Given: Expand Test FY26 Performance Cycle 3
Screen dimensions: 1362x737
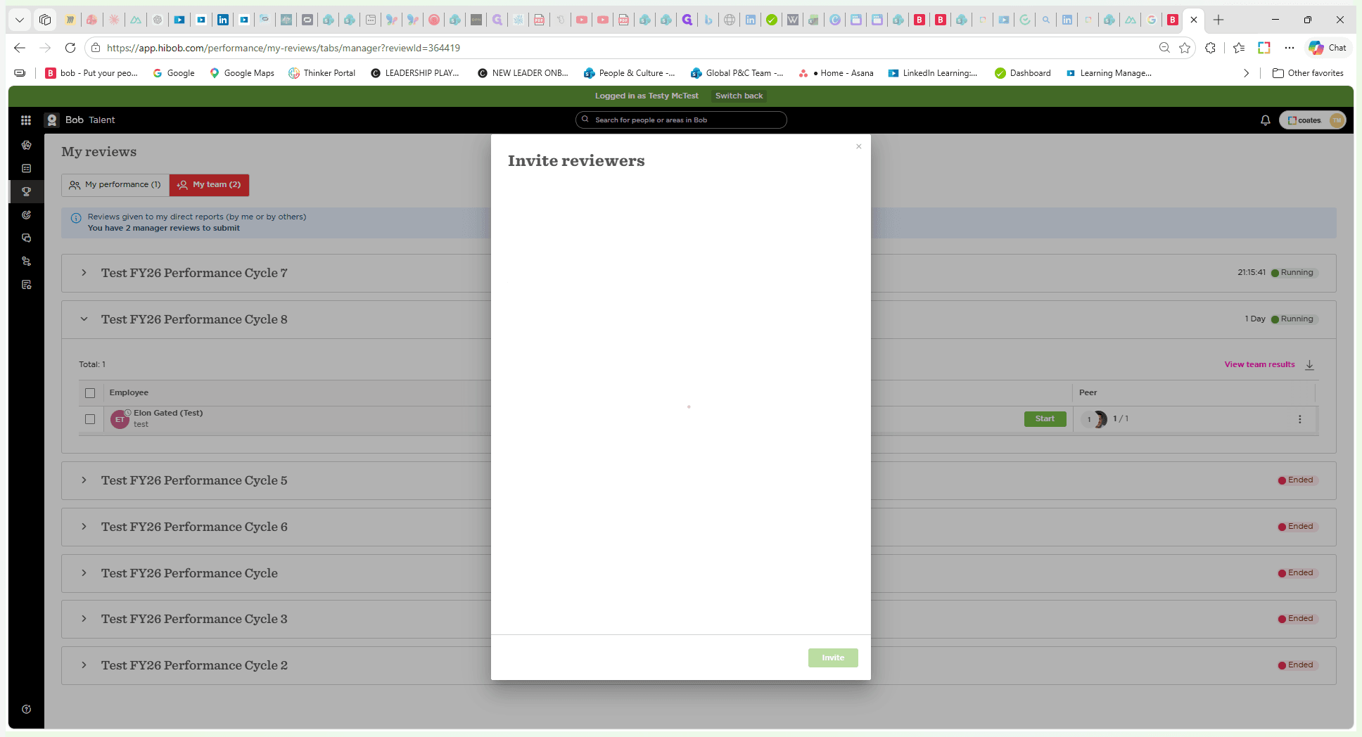Looking at the screenshot, I should 84,619.
